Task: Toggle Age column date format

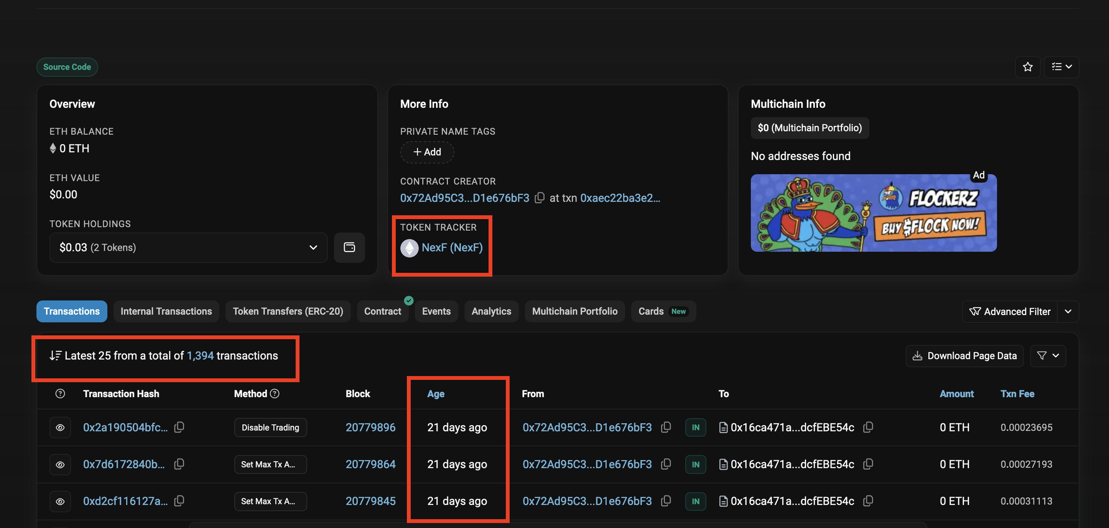Action: tap(436, 394)
